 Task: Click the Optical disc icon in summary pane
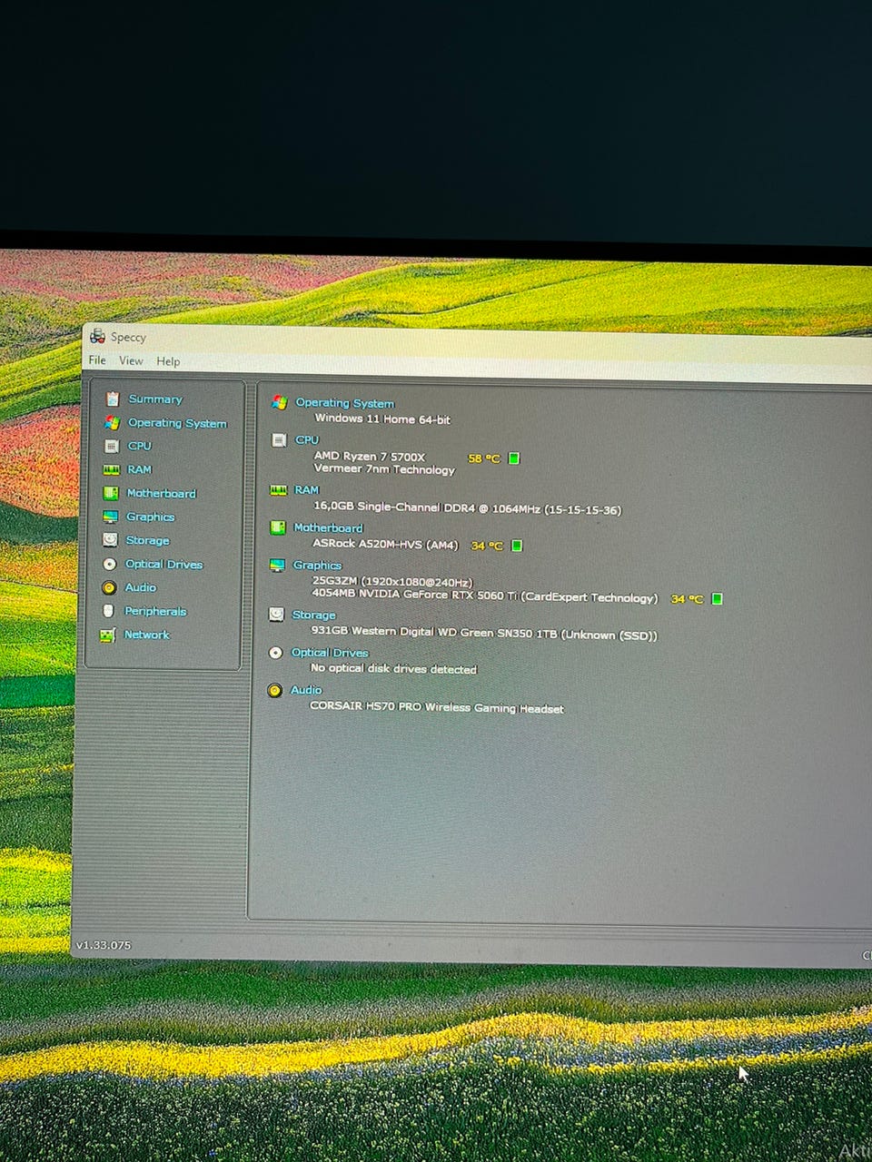tap(275, 653)
